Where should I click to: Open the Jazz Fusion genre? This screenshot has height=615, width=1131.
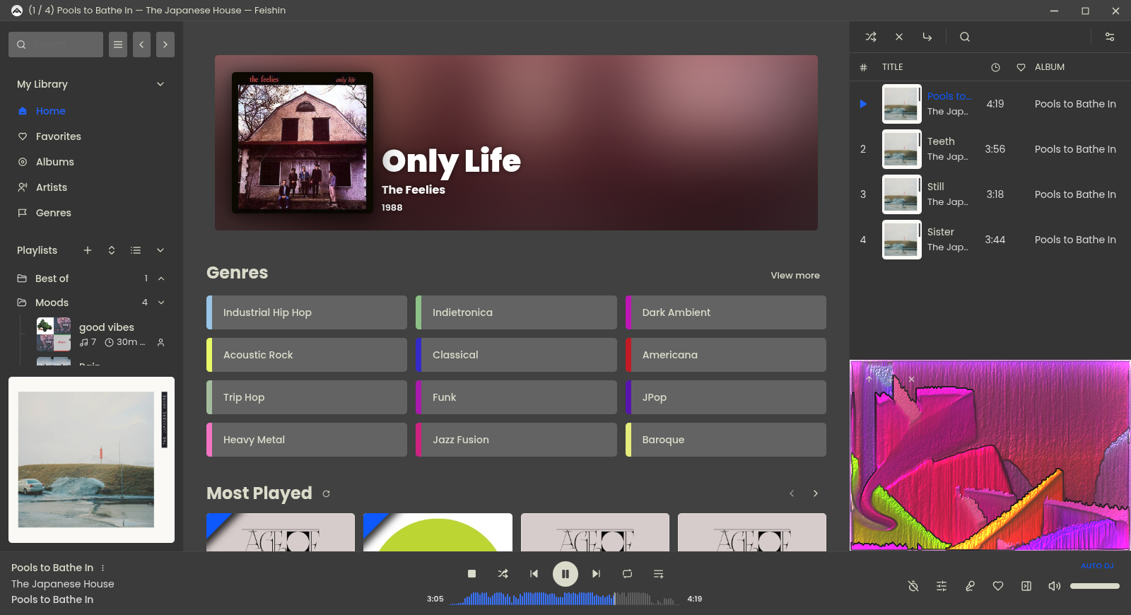coord(516,440)
